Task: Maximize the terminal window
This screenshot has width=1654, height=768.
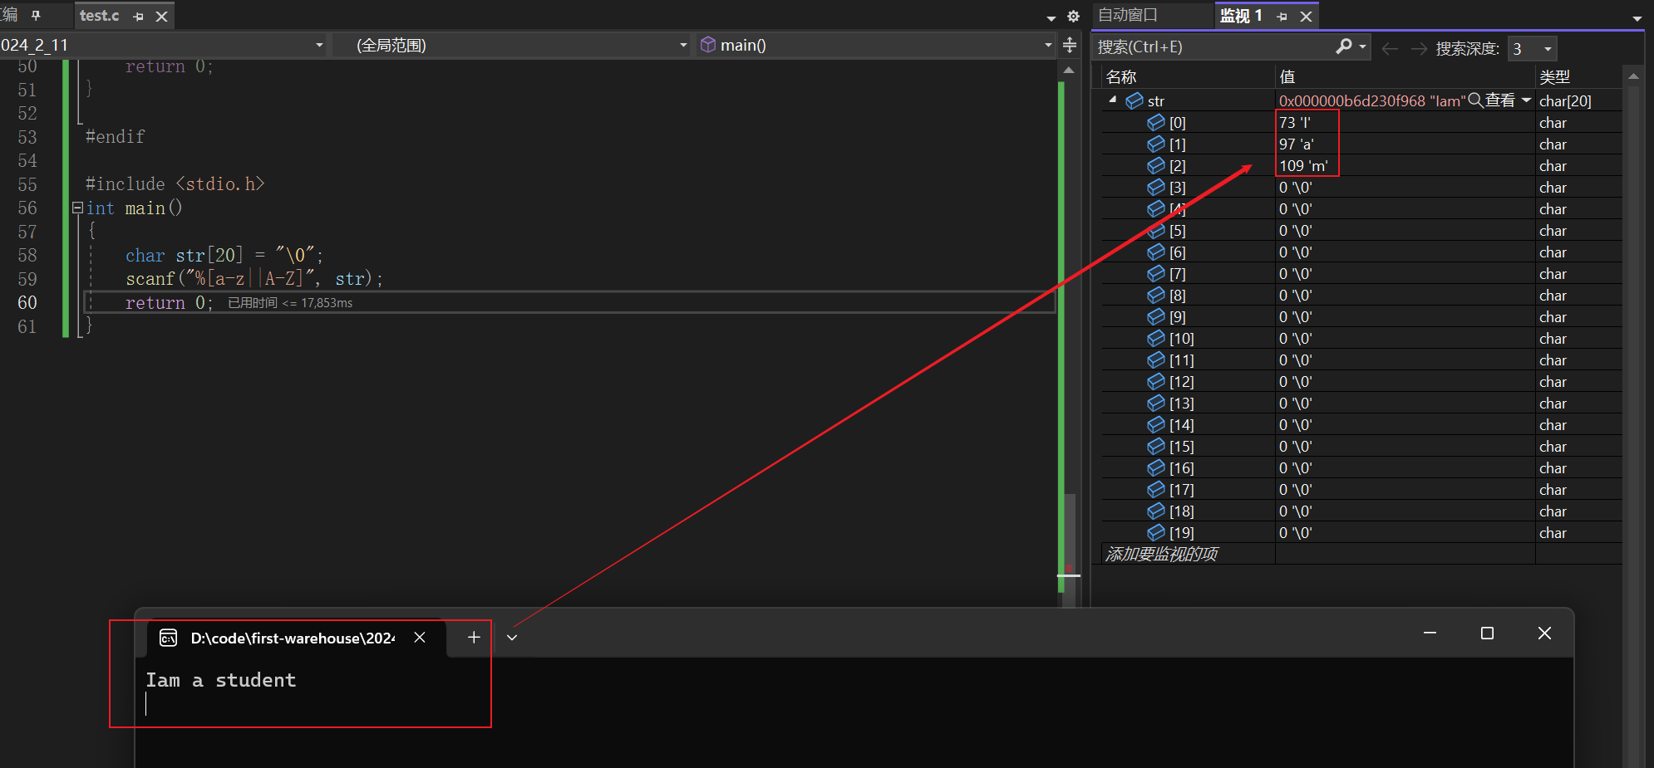Action: (x=1487, y=633)
